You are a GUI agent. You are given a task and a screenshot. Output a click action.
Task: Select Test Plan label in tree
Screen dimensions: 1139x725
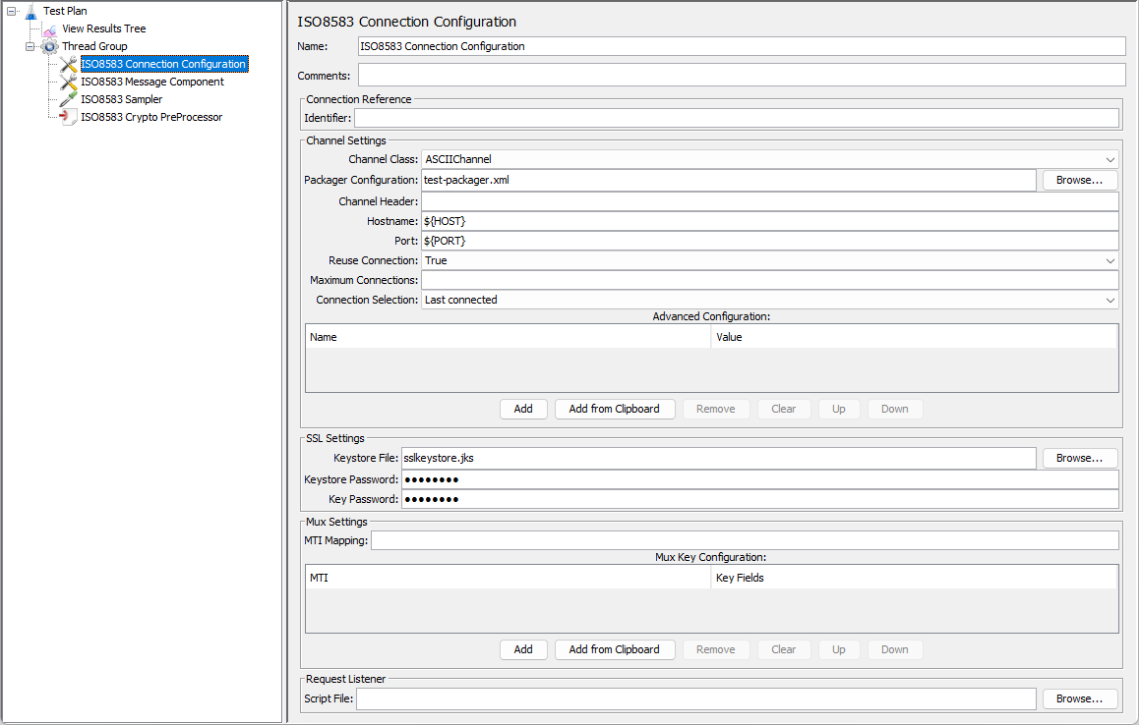[x=65, y=11]
